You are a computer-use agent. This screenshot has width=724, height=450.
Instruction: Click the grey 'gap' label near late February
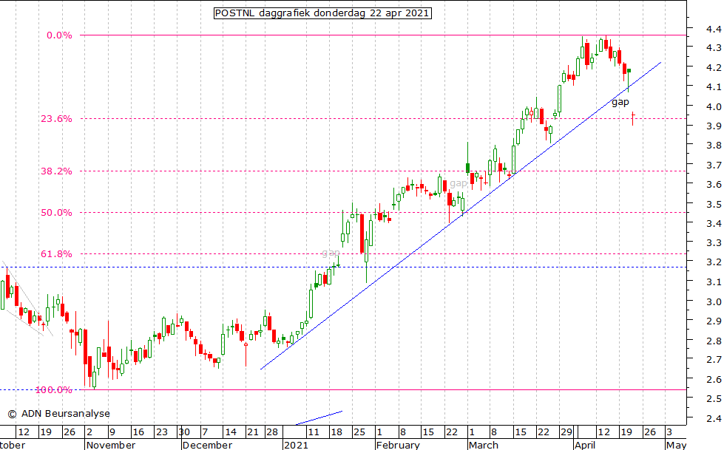tap(459, 184)
